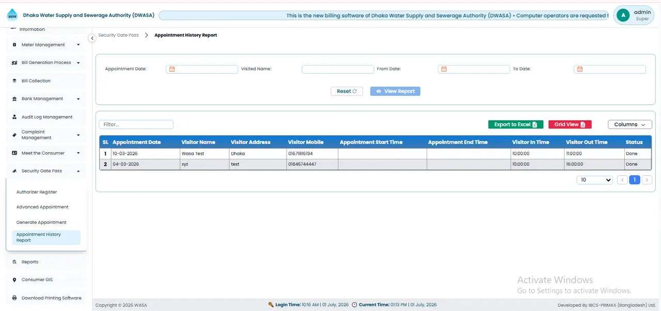Sort by Visitor Name column header
Image resolution: width=661 pixels, height=311 pixels.
click(x=198, y=142)
